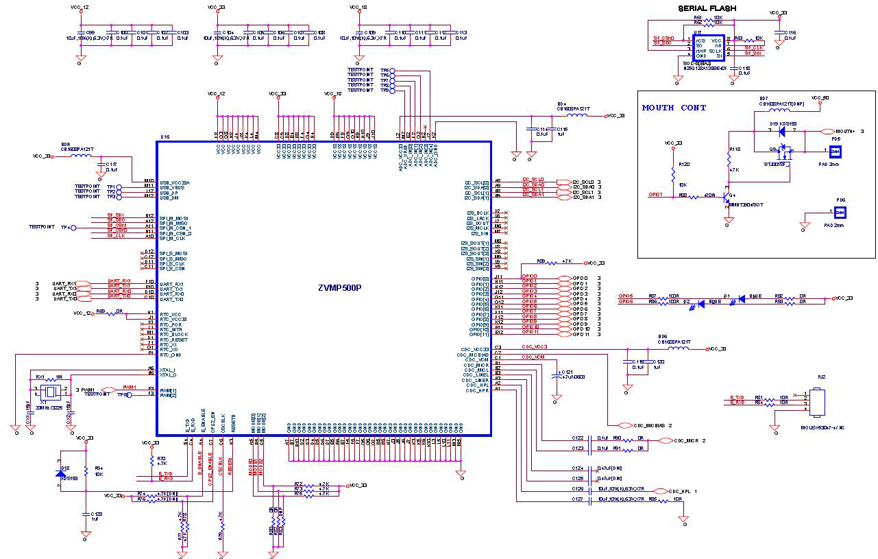Image resolution: width=878 pixels, height=559 pixels.
Task: Click the XTAL_I pin label
Action: pos(167,369)
